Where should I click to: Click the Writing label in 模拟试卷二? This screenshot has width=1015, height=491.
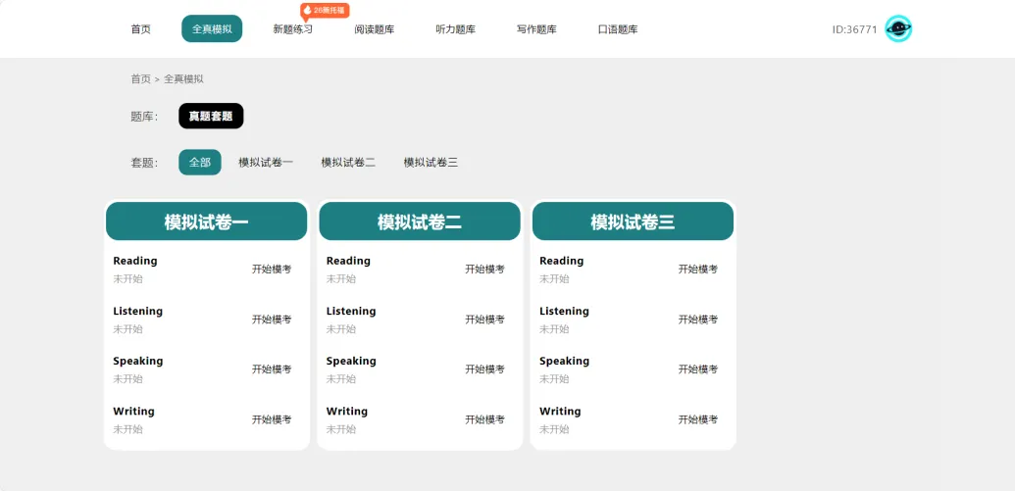click(x=347, y=411)
